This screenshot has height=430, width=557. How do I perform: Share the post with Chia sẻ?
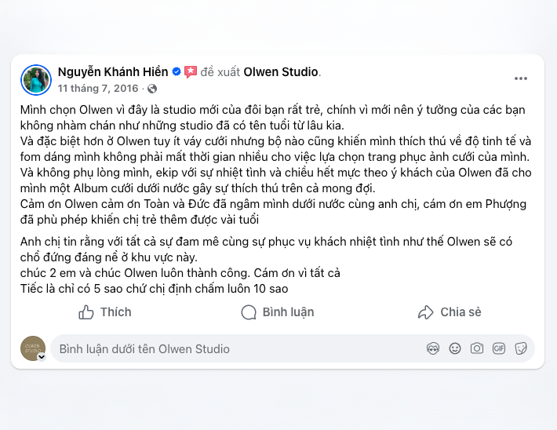pyautogui.click(x=450, y=312)
